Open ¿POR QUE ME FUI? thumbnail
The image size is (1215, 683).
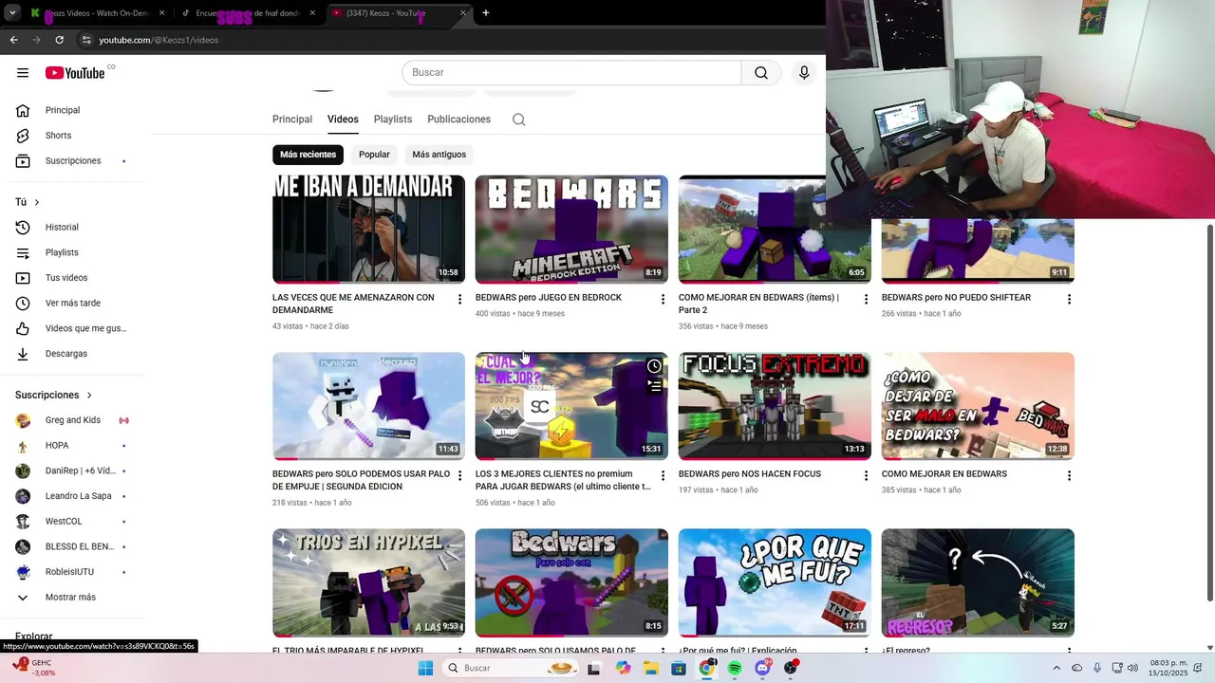[775, 582]
